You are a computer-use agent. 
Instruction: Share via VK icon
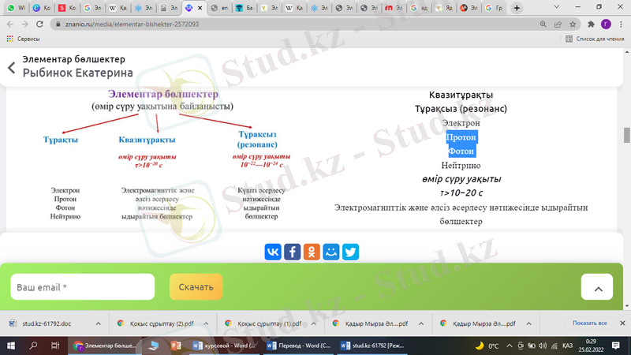273,252
